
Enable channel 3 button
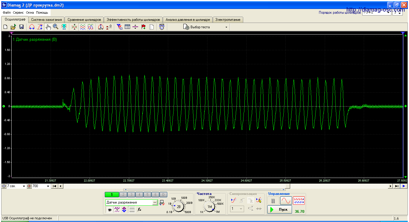tap(131, 195)
